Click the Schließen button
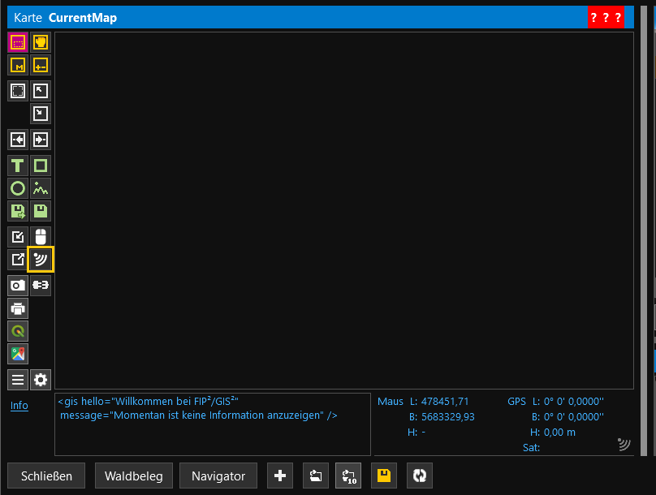Viewport: 656px width, 495px height. (x=46, y=476)
